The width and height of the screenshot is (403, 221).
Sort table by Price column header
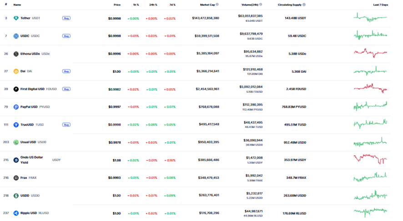(117, 5)
